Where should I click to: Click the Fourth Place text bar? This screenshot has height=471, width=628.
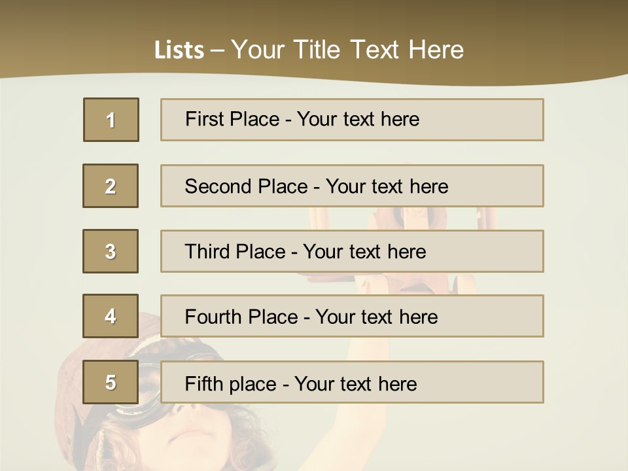(x=352, y=316)
